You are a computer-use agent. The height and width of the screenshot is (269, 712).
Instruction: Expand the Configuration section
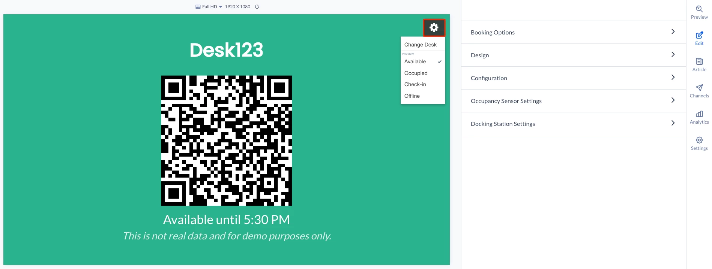tap(574, 78)
